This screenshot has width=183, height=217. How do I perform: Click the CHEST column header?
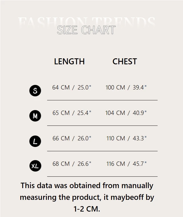point(125,61)
